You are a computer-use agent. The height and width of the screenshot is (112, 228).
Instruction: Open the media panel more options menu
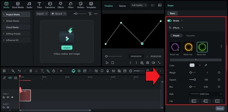(96, 14)
